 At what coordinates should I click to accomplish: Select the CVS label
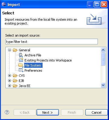(22, 76)
